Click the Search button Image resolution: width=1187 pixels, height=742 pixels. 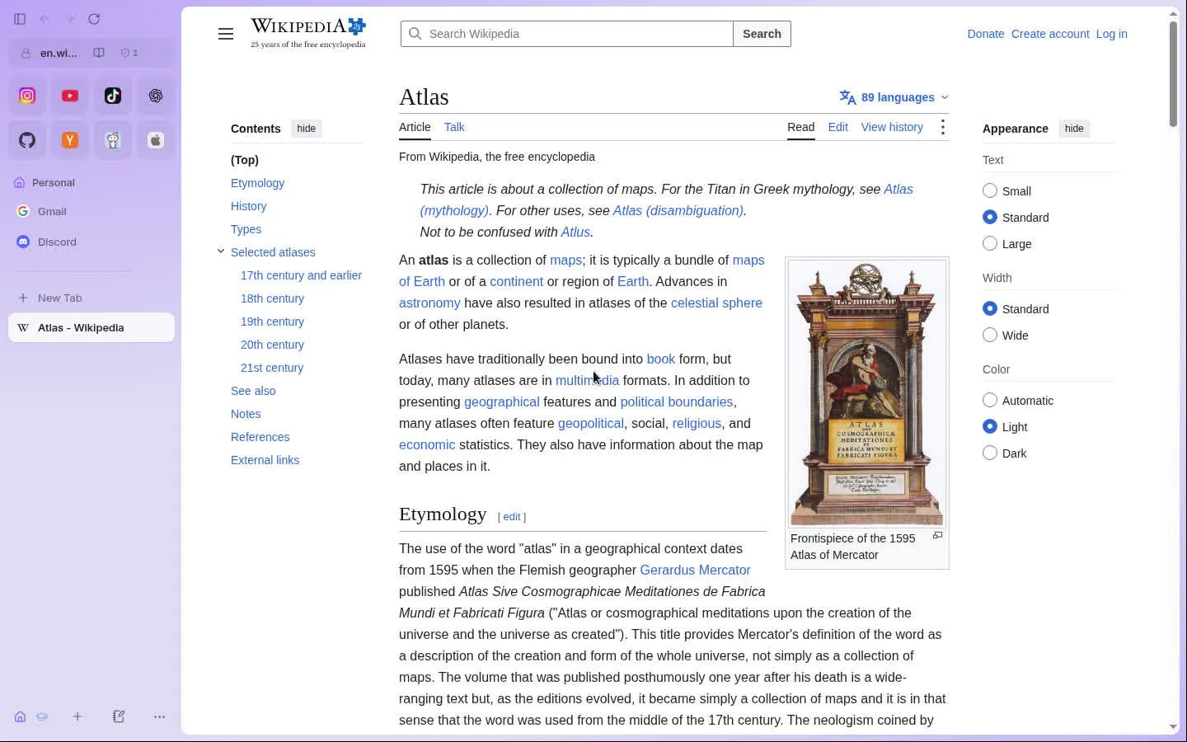pos(762,34)
